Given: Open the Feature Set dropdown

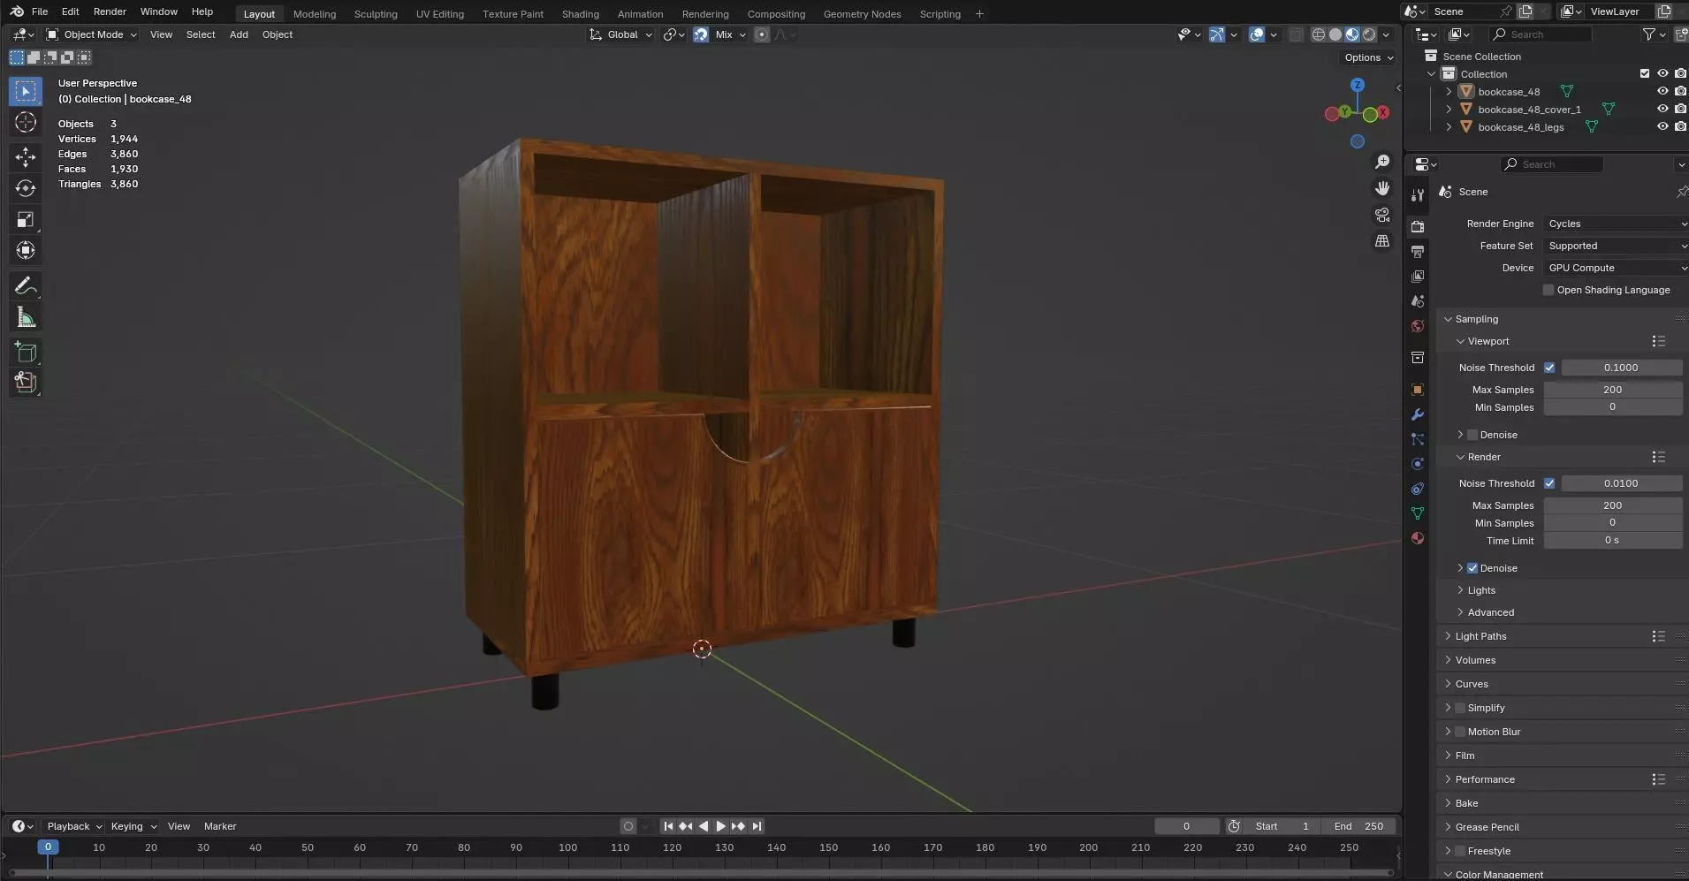Looking at the screenshot, I should click(x=1616, y=246).
